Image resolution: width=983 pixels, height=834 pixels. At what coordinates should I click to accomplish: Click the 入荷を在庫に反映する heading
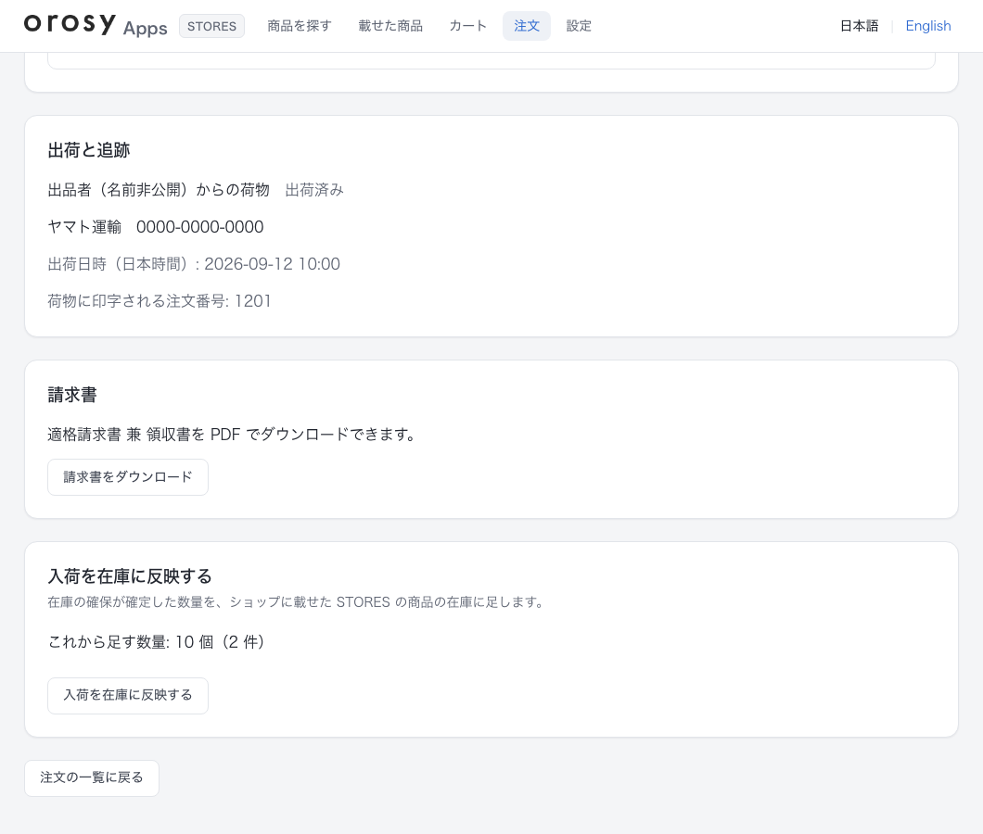130,575
